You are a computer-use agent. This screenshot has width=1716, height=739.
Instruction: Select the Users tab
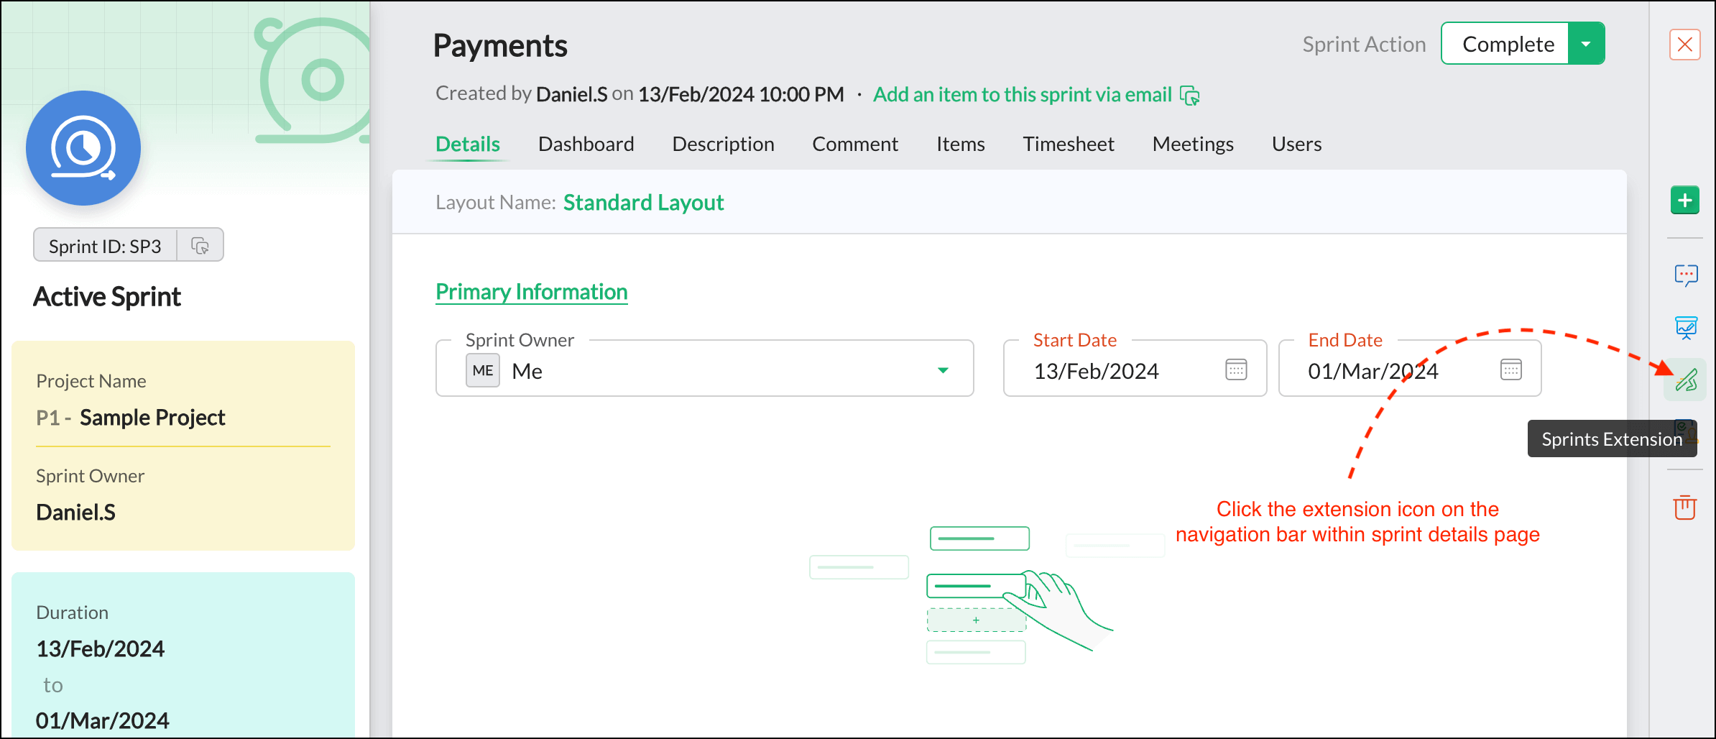pos(1297,144)
